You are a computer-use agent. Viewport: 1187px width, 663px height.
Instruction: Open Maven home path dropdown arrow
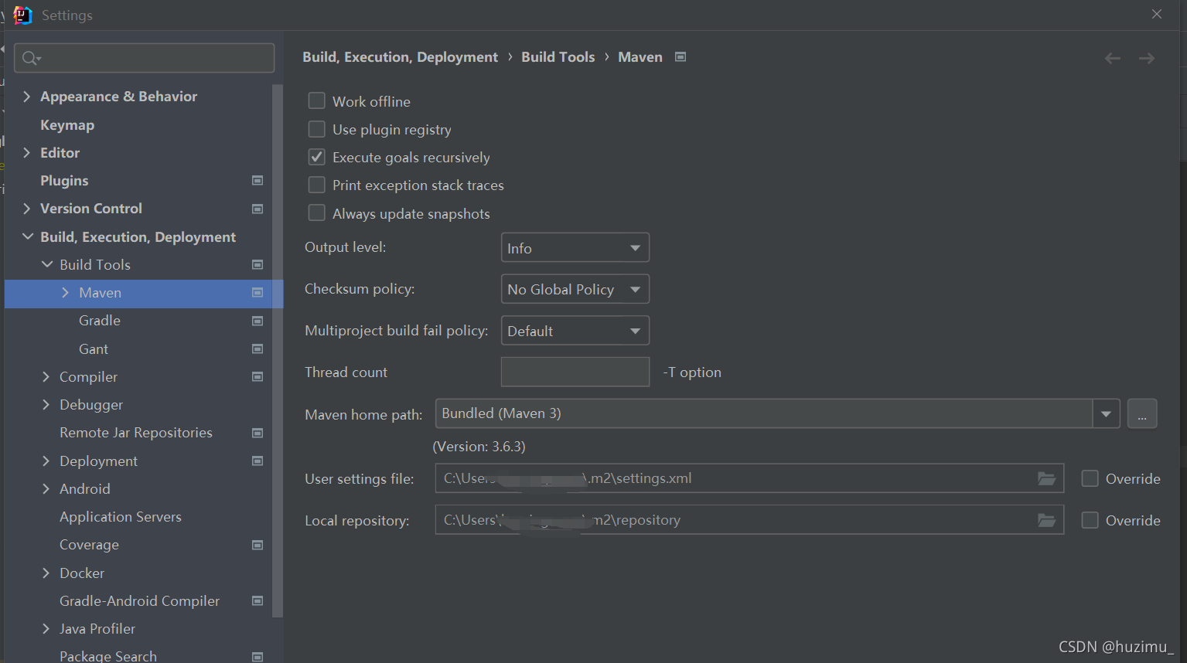tap(1106, 413)
